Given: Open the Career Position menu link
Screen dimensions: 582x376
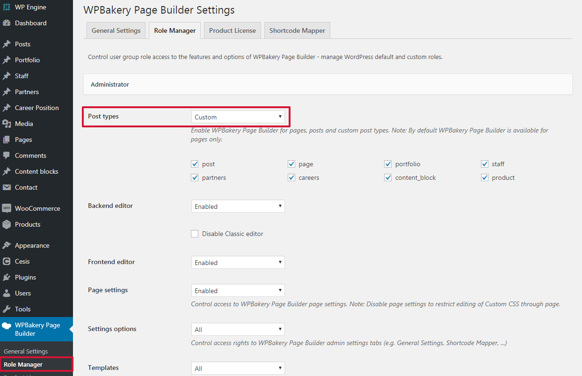Looking at the screenshot, I should point(36,108).
